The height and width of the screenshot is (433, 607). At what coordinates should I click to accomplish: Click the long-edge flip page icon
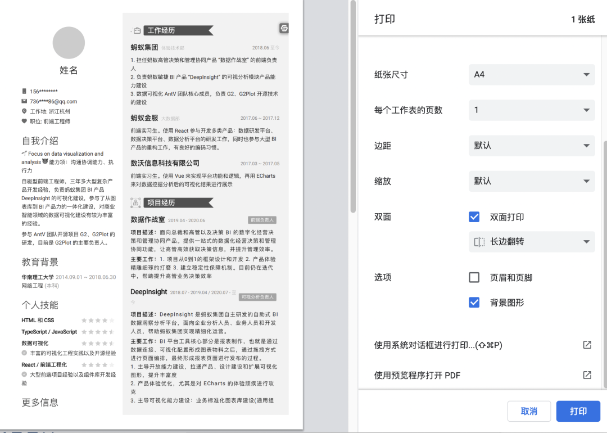479,242
